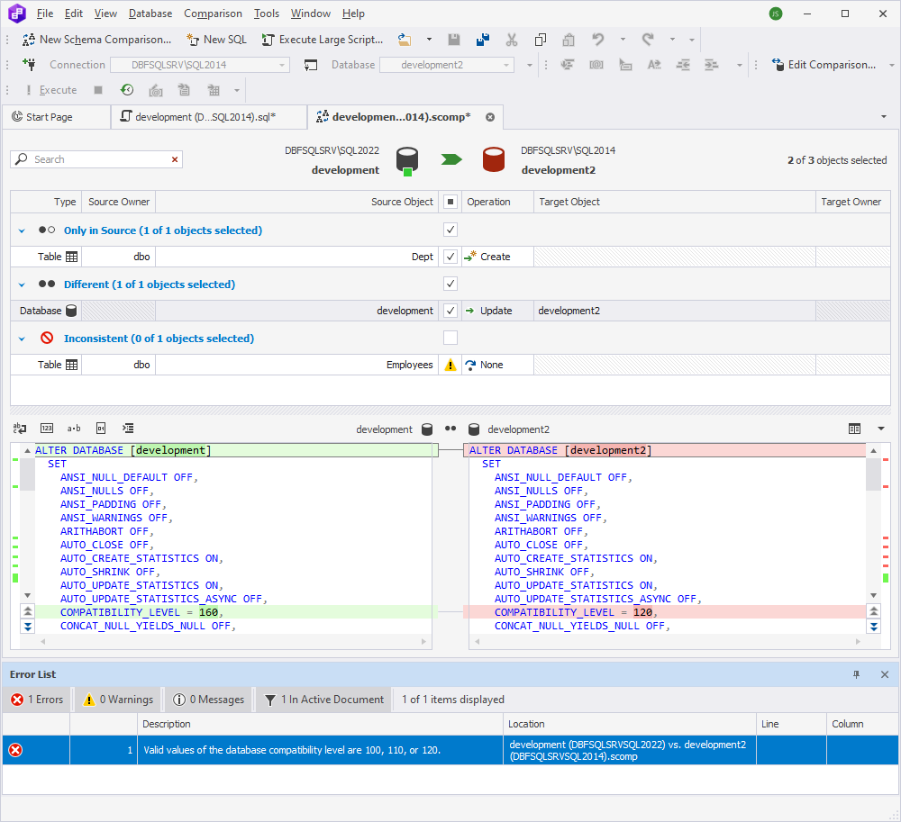Toggle the 1 Errors filter
901x822 pixels.
click(x=37, y=700)
